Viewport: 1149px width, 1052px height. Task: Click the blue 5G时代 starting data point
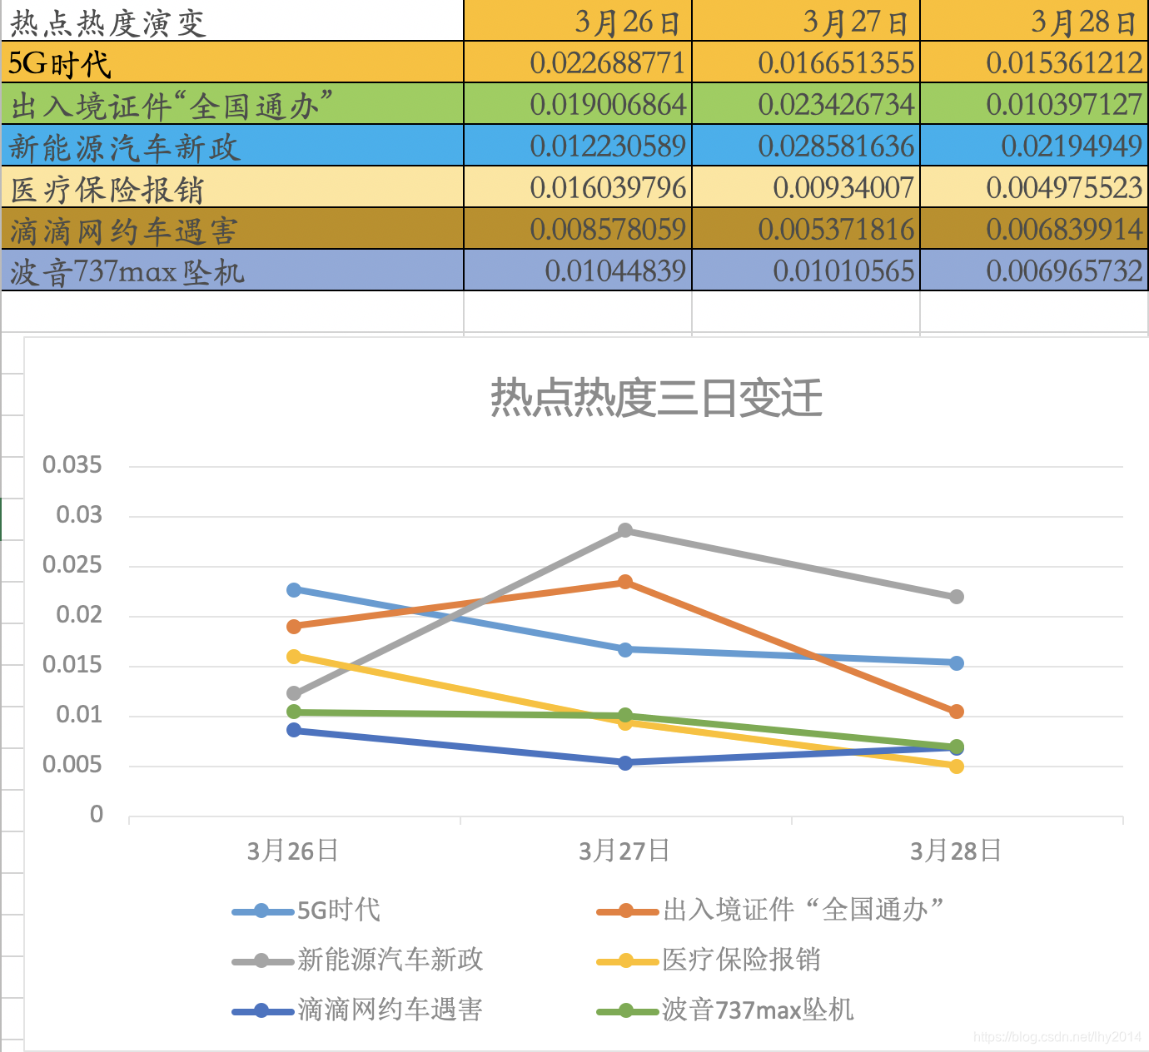pos(293,588)
